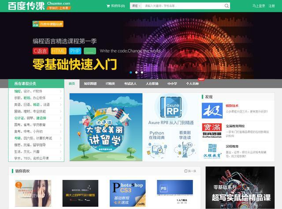Image resolution: width=282 pixels, height=209 pixels.
Task: Switch to the 中小学 tab
Action: tap(172, 84)
